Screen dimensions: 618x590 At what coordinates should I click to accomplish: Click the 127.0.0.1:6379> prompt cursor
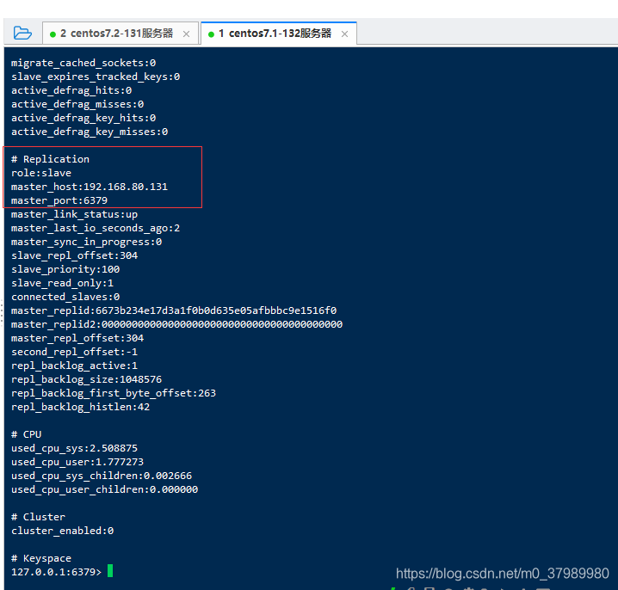pyautogui.click(x=110, y=571)
